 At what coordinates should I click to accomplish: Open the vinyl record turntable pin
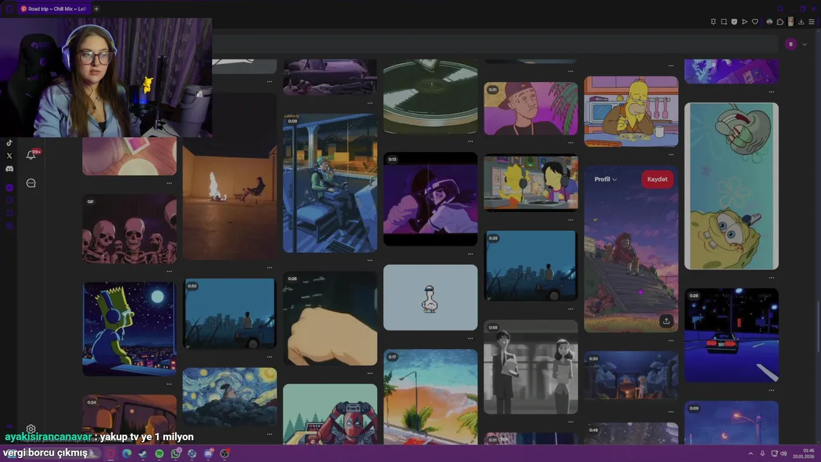pos(430,96)
